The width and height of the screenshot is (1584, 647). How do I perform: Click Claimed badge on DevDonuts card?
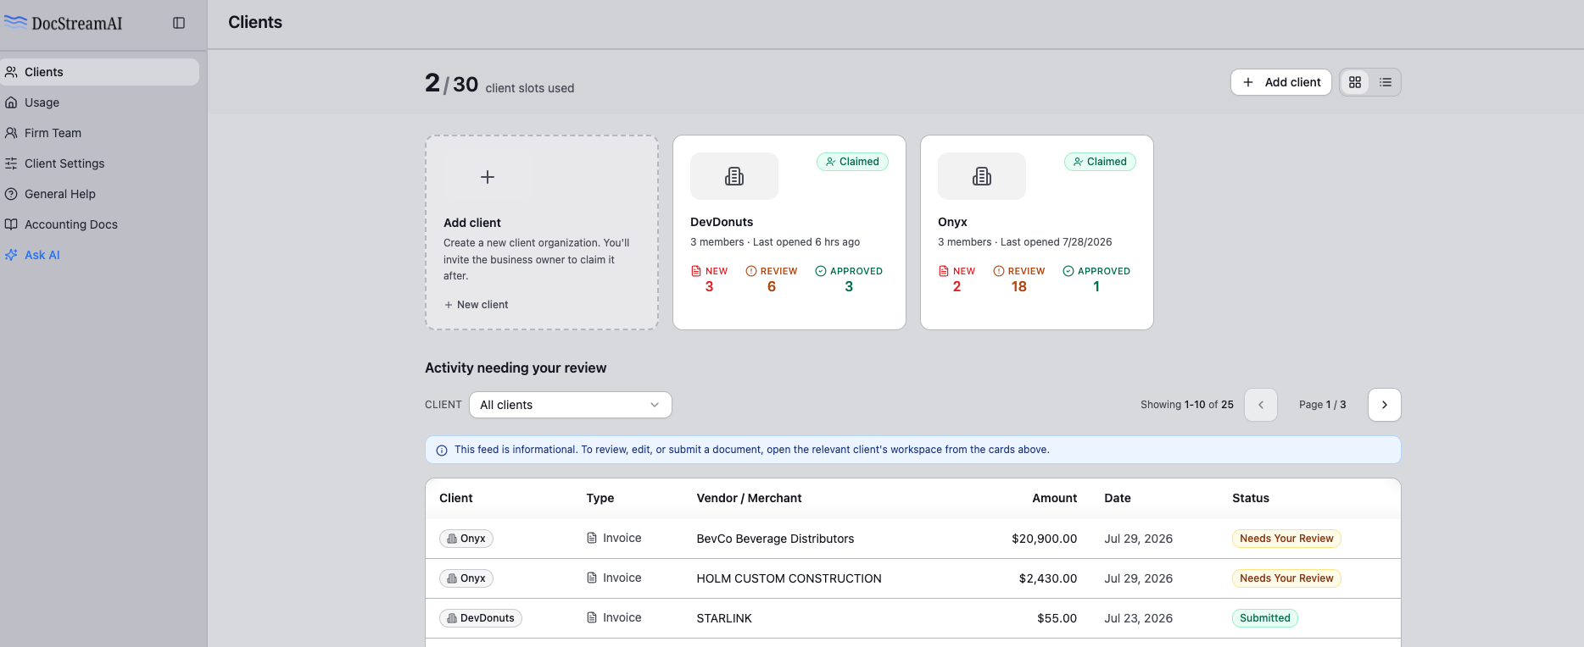pos(852,162)
